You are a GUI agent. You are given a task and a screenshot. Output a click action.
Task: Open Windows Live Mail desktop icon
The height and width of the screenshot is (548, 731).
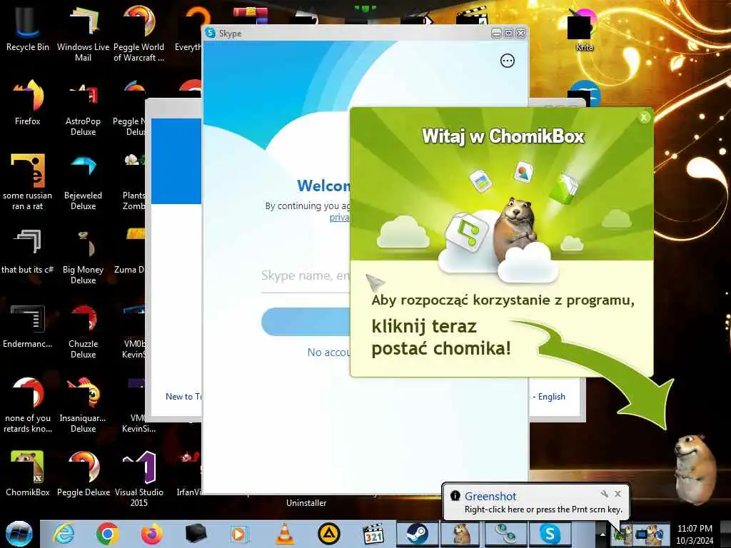83,34
